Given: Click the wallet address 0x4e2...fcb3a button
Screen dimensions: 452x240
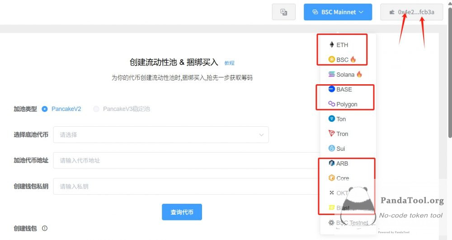Looking at the screenshot, I should (x=412, y=12).
